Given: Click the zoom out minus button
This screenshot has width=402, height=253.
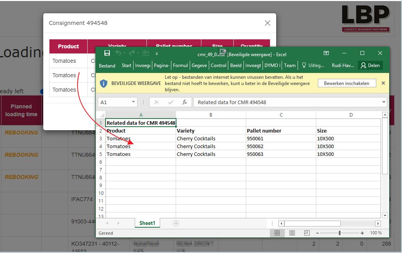Looking at the screenshot, I should 317,233.
